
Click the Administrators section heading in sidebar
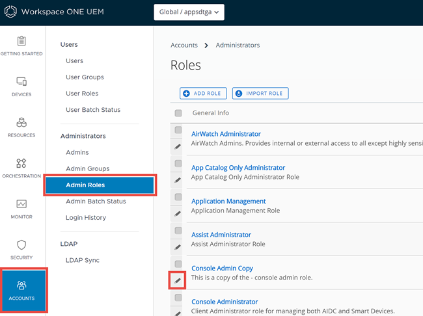tap(83, 136)
